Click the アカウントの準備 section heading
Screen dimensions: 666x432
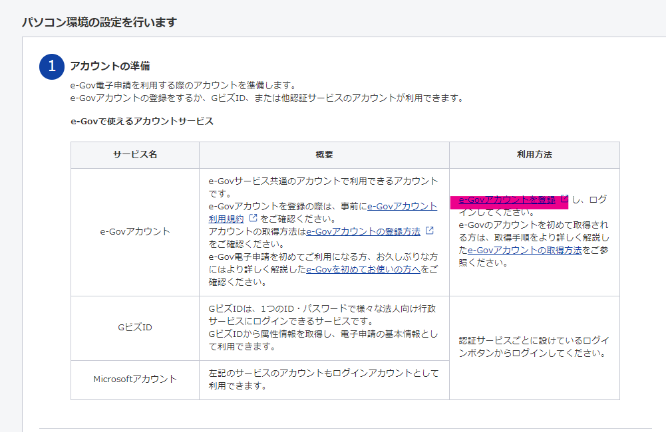click(x=110, y=66)
